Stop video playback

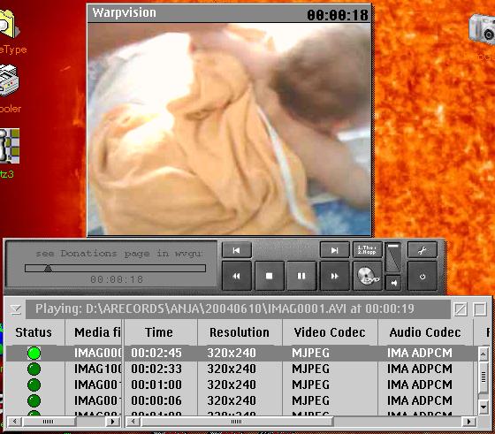pyautogui.click(x=269, y=276)
